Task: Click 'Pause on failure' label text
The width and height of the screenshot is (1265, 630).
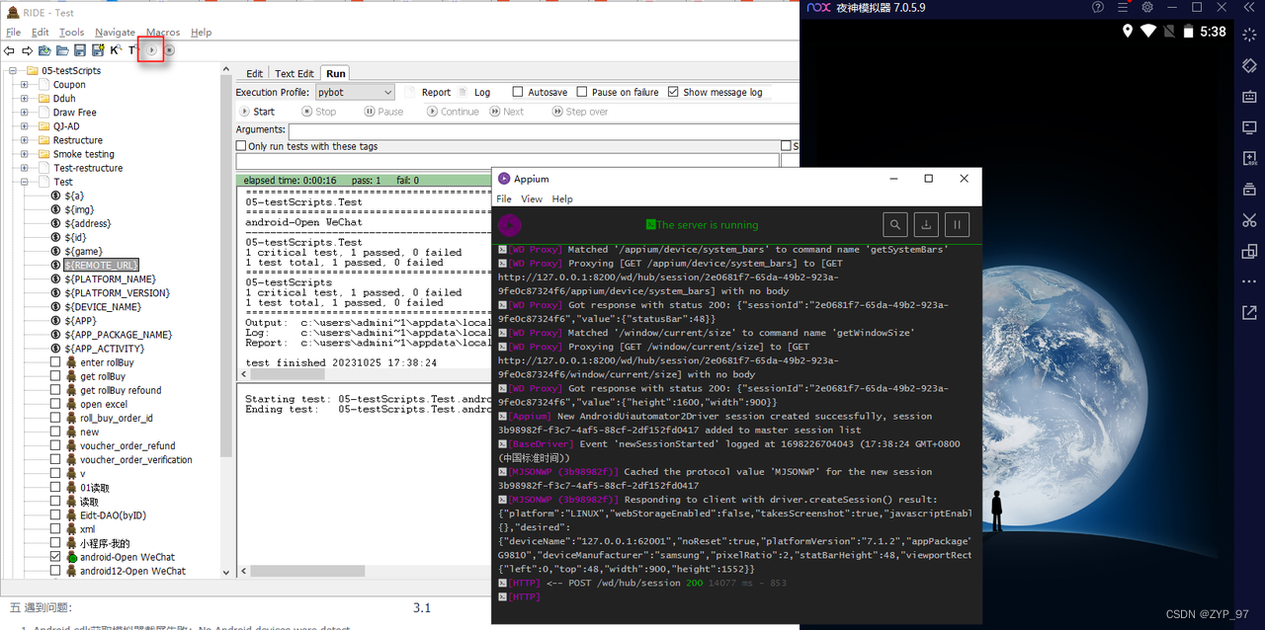Action: click(626, 91)
